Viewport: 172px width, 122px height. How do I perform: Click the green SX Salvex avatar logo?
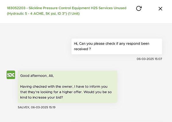(x=11, y=75)
